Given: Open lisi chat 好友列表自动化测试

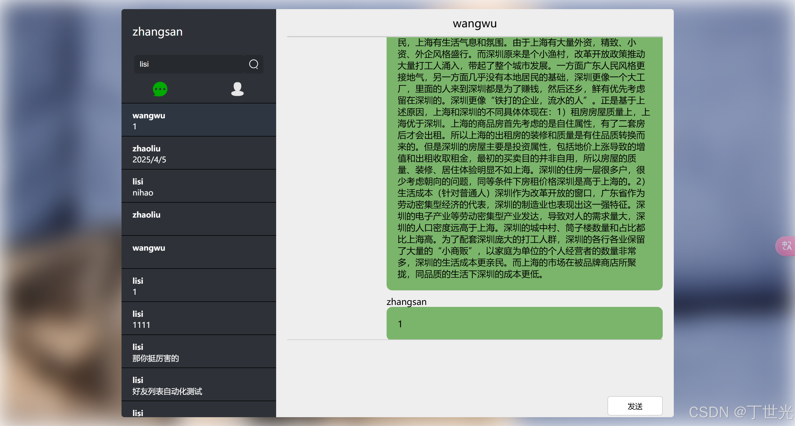Looking at the screenshot, I should pos(199,385).
